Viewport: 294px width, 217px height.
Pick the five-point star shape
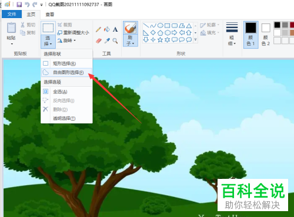point(161,40)
